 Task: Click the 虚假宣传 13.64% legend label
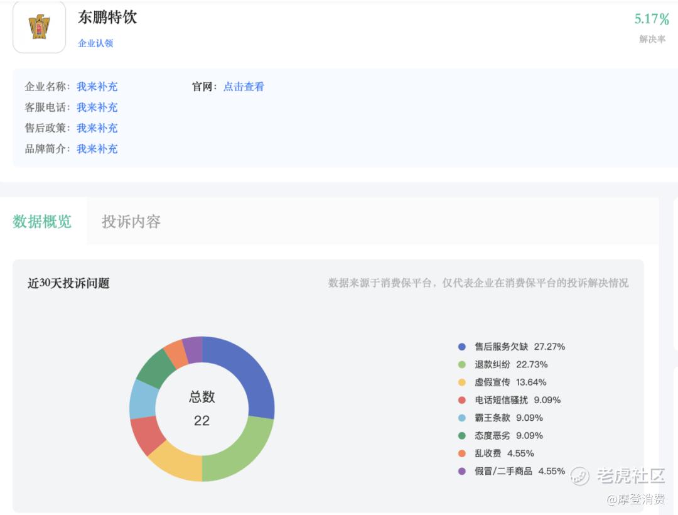(510, 382)
